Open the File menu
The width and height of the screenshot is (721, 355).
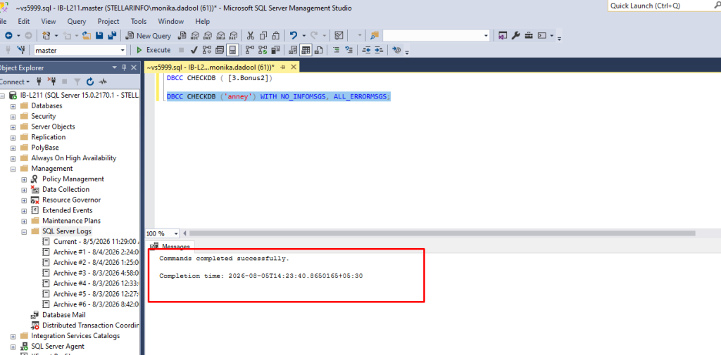coord(4,21)
